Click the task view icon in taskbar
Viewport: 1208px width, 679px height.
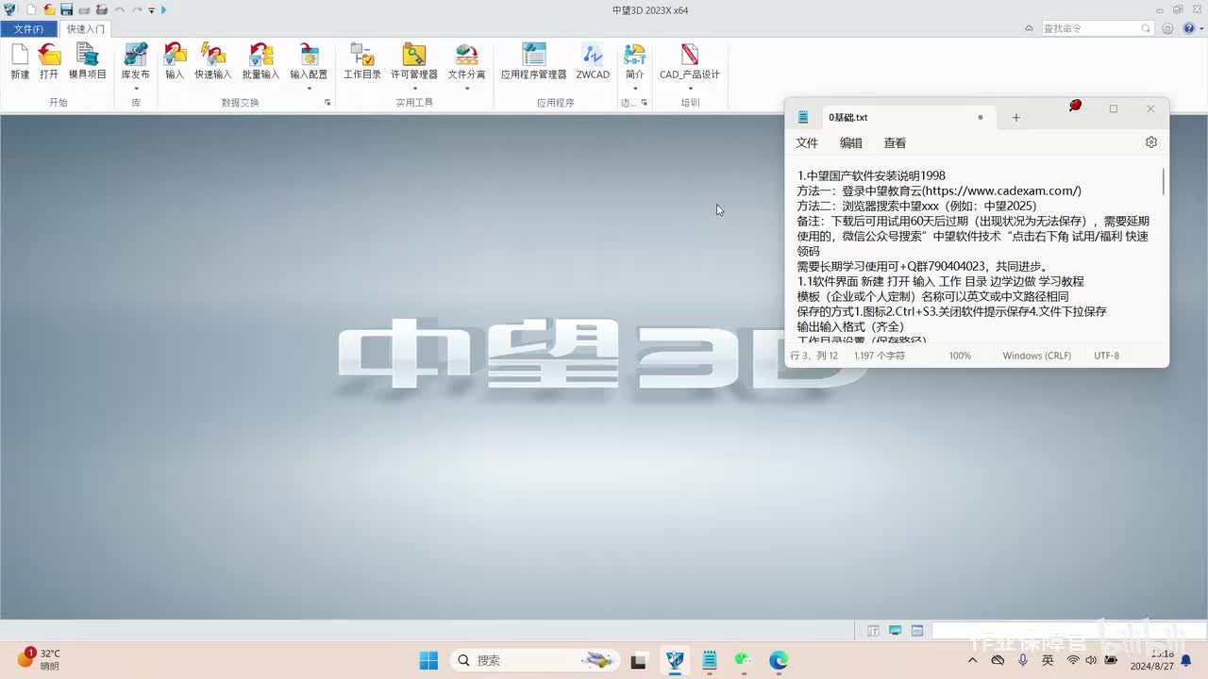pos(639,660)
